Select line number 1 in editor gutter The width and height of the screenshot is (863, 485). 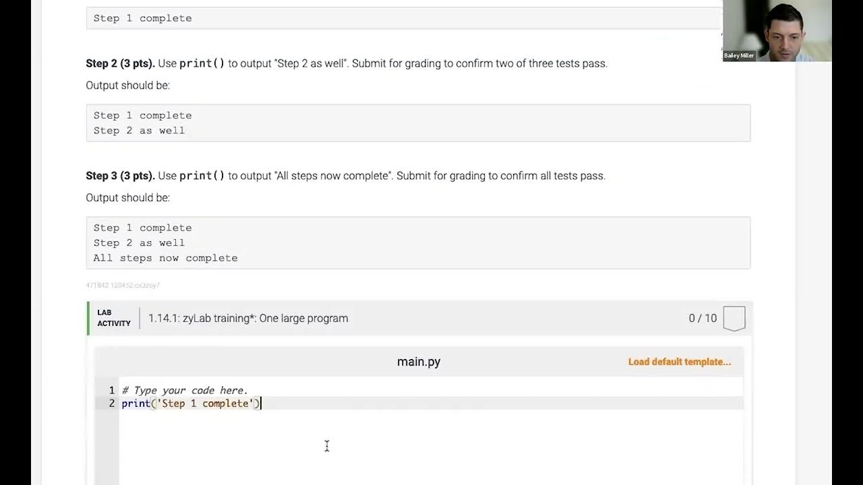pyautogui.click(x=111, y=391)
